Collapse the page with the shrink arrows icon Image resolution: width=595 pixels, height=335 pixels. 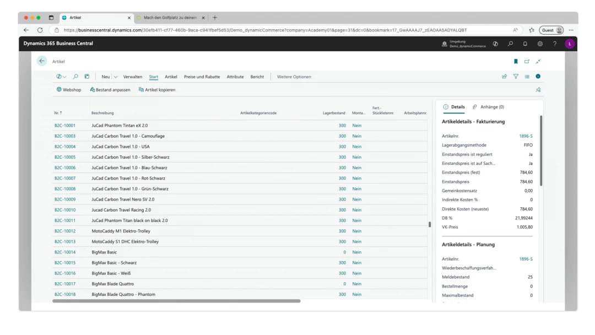coord(538,62)
